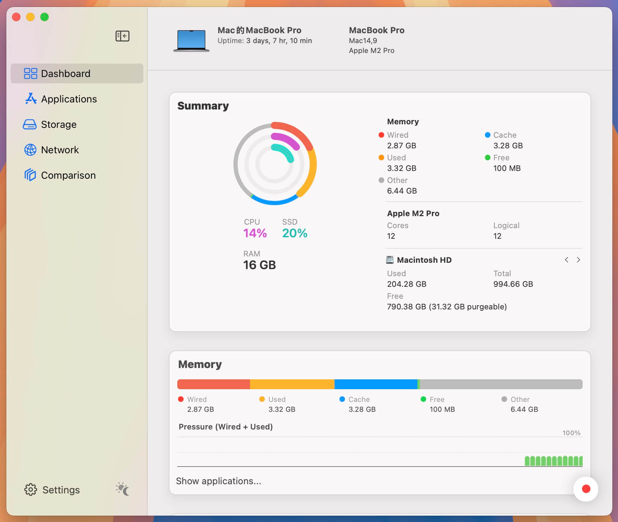The height and width of the screenshot is (522, 618).
Task: Open the Storage section label
Action: pos(59,124)
